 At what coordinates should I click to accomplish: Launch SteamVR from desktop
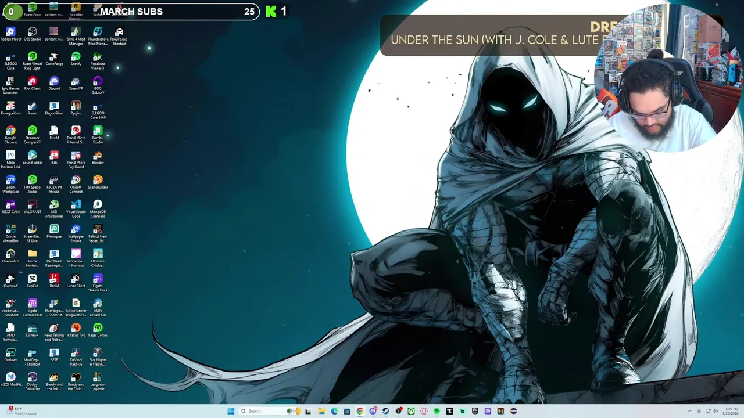tap(76, 84)
